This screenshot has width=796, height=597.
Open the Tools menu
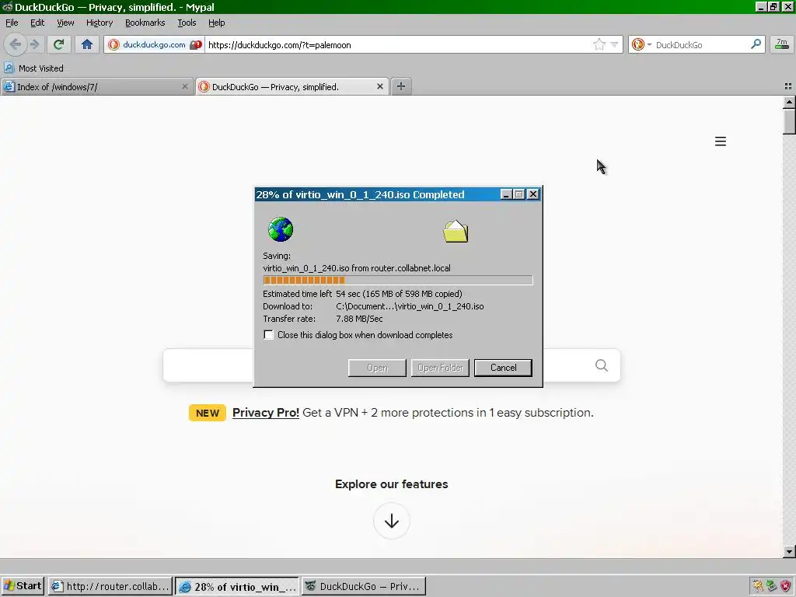click(x=187, y=23)
